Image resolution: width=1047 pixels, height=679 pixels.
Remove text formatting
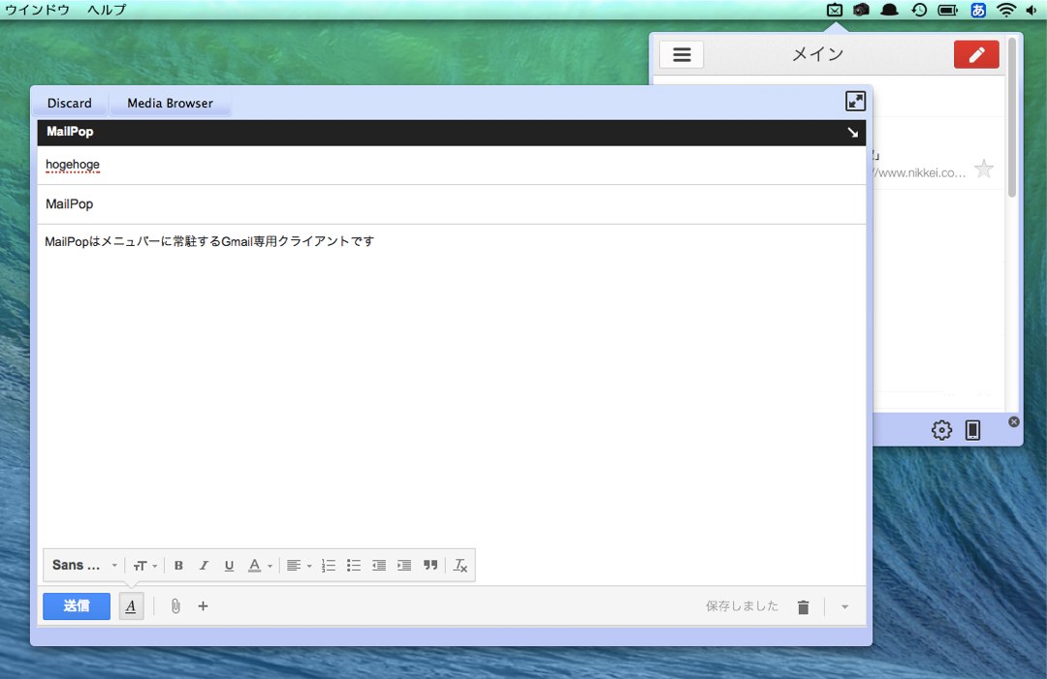tap(460, 566)
